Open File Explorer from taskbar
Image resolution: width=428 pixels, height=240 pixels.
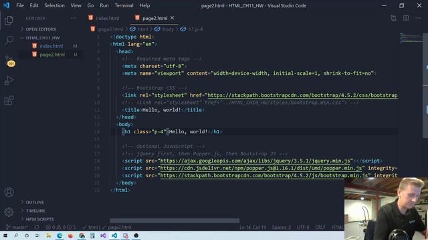49,235
